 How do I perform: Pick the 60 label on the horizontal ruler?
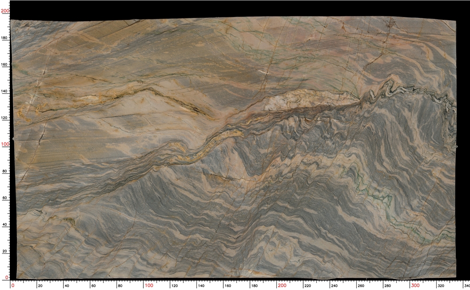(x=94, y=286)
